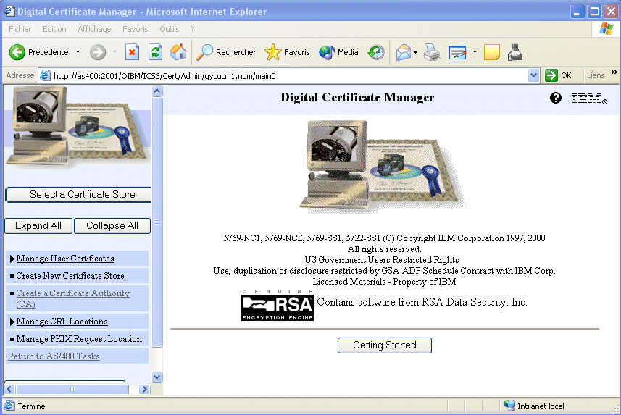This screenshot has width=621, height=415.
Task: Expand the Manage CRL Locations triangle
Action: (12, 322)
